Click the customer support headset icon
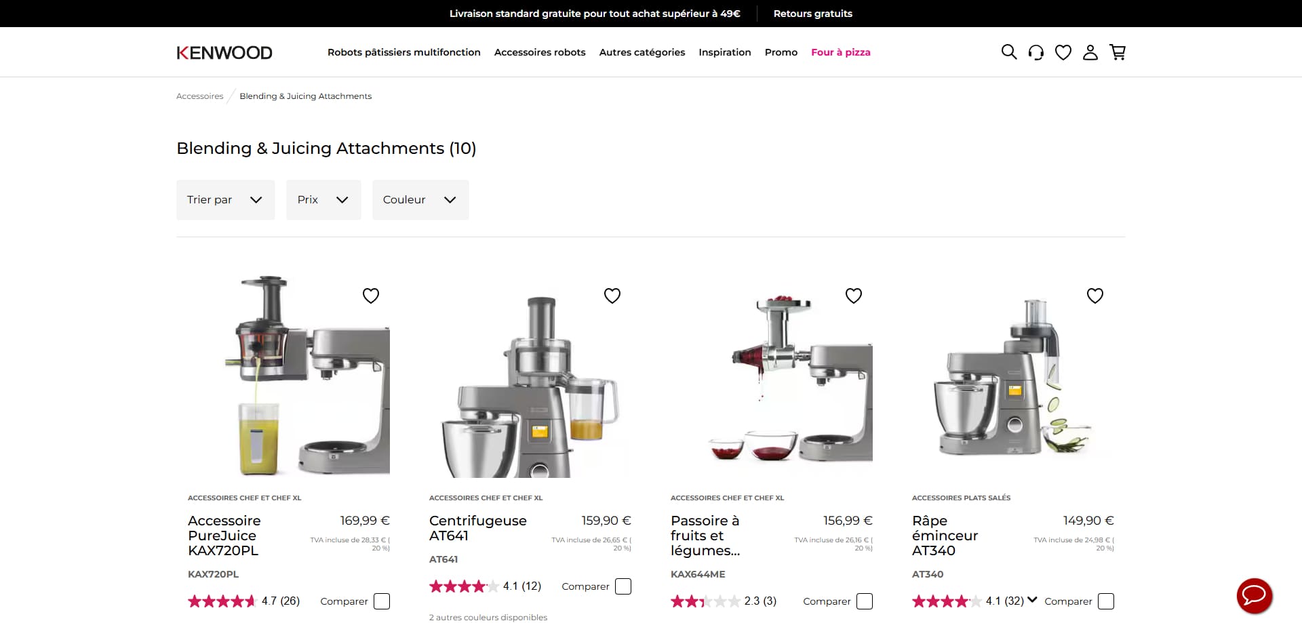 point(1036,52)
